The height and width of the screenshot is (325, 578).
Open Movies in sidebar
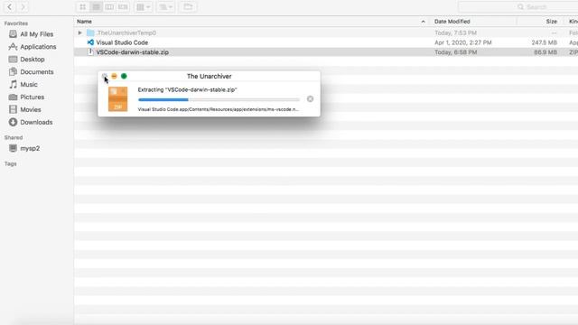(x=30, y=109)
